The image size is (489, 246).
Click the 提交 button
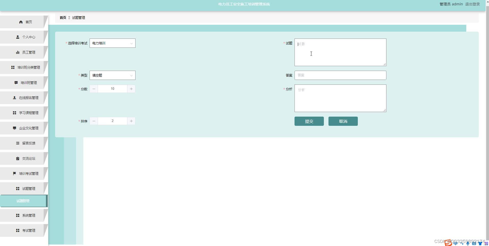[x=309, y=121]
